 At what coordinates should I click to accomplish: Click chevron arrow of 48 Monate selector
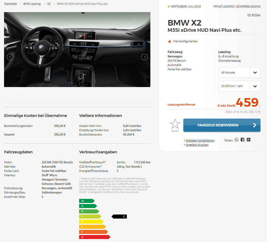(x=255, y=72)
